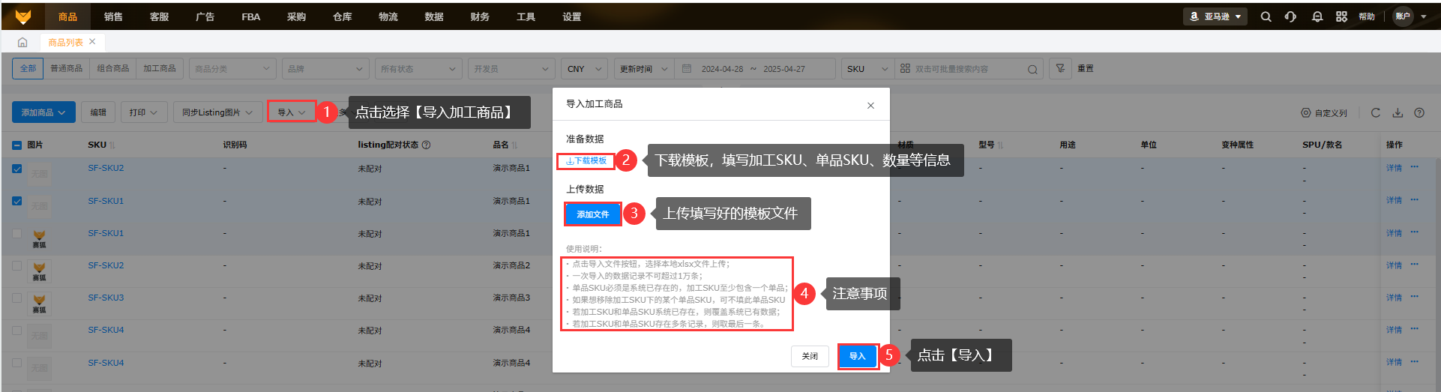Click the listing配对状态 info icon
This screenshot has height=392, width=1441.
pos(427,145)
